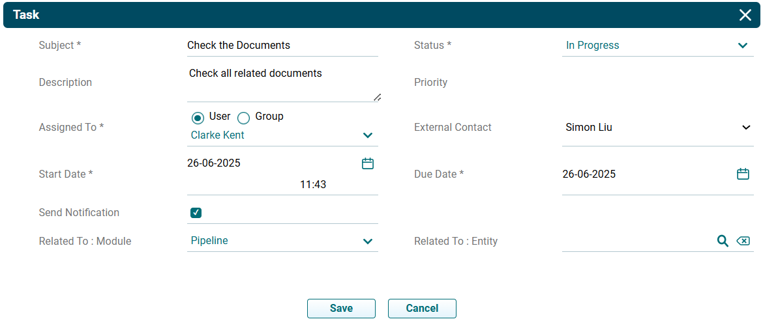Click into the Description text area
763x332 pixels.
(282, 83)
